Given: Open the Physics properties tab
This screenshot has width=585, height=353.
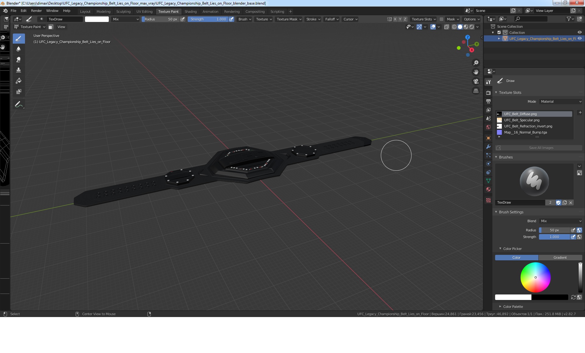Looking at the screenshot, I should coord(488,164).
